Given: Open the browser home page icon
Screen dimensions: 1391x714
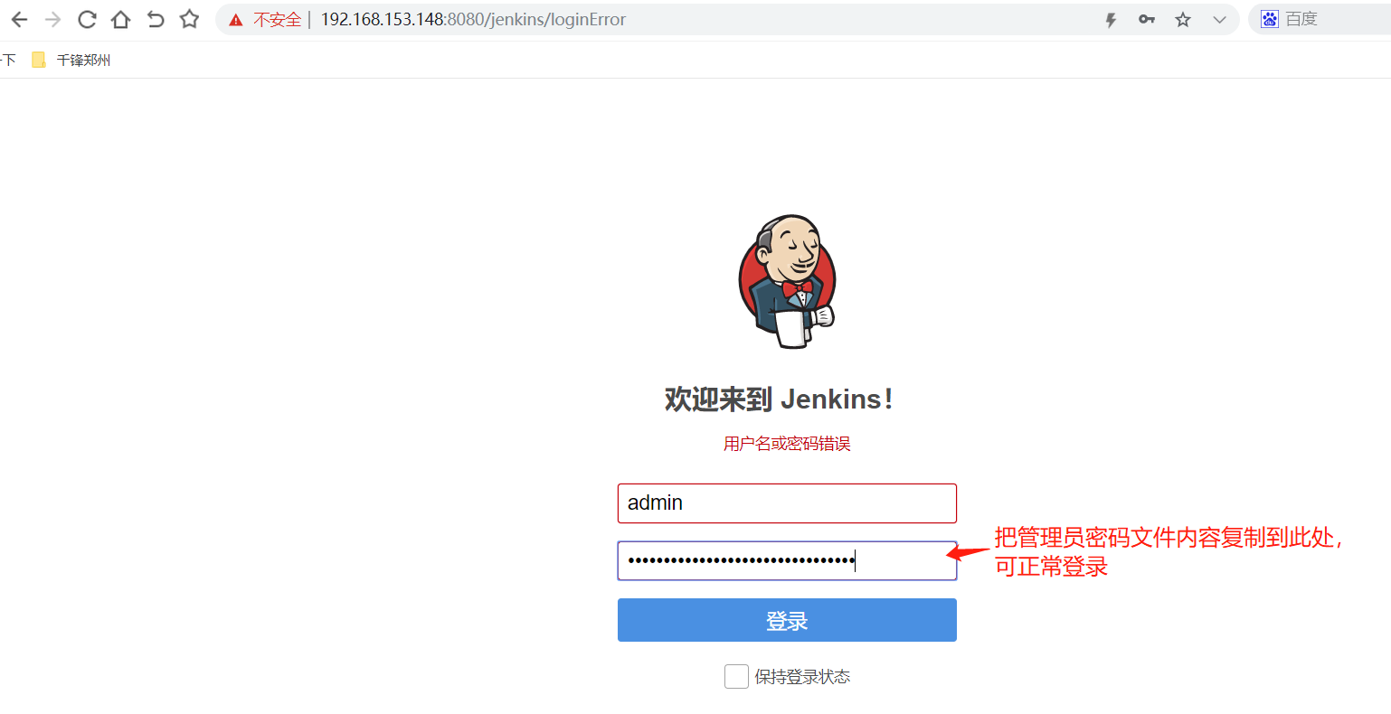Looking at the screenshot, I should click(120, 18).
